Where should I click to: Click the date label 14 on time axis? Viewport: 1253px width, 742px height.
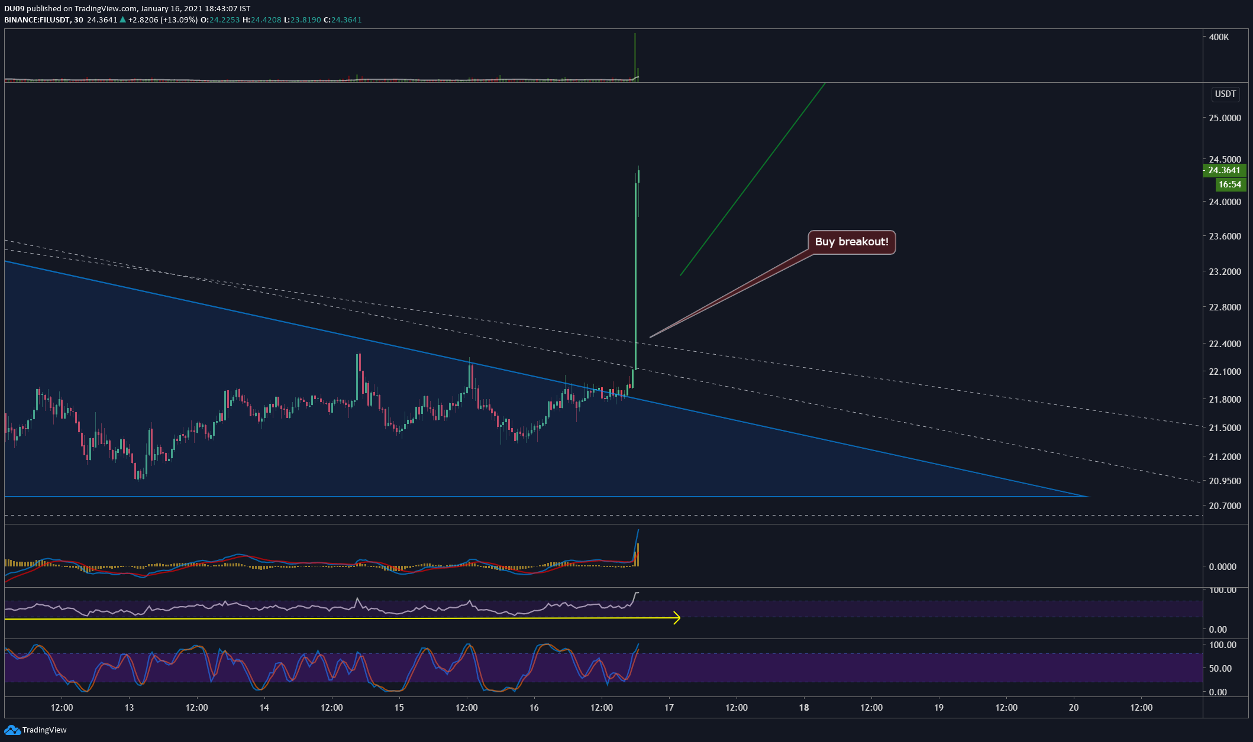(264, 708)
